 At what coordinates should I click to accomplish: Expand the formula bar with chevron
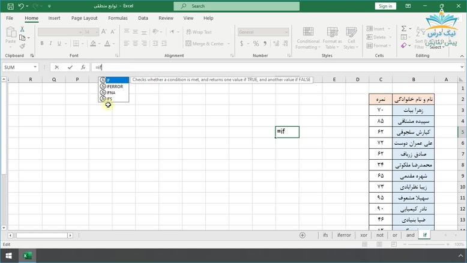(x=462, y=67)
